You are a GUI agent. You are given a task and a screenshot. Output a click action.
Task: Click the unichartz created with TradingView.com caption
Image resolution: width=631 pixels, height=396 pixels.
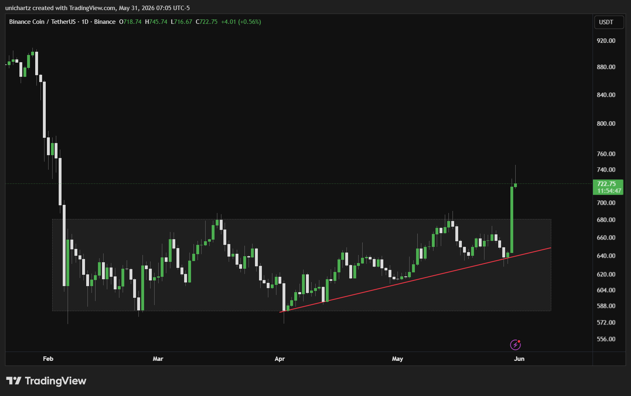click(97, 8)
